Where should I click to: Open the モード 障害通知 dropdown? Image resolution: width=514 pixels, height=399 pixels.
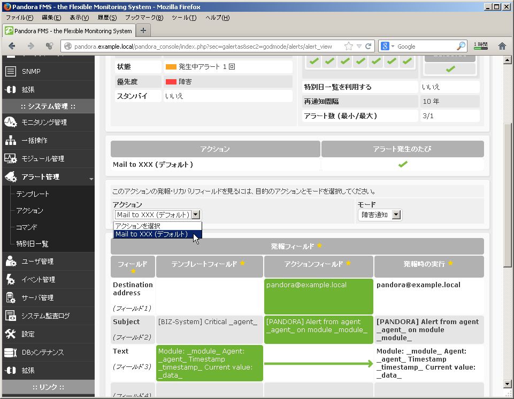point(380,215)
